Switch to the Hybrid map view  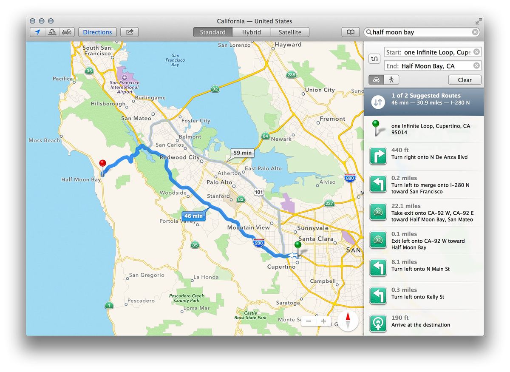251,32
